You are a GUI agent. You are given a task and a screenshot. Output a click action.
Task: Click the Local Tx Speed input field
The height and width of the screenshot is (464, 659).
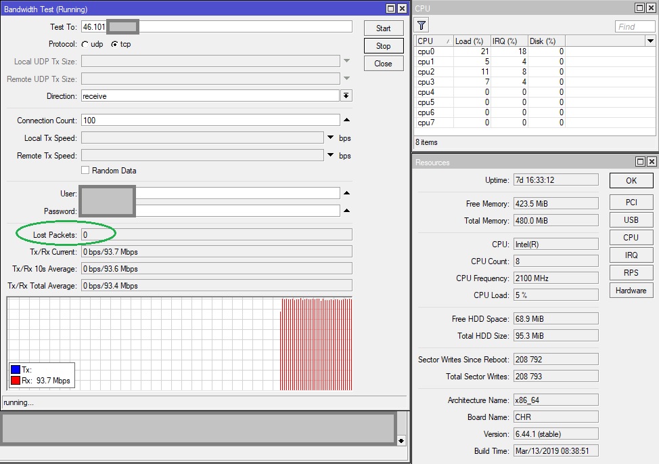click(202, 138)
